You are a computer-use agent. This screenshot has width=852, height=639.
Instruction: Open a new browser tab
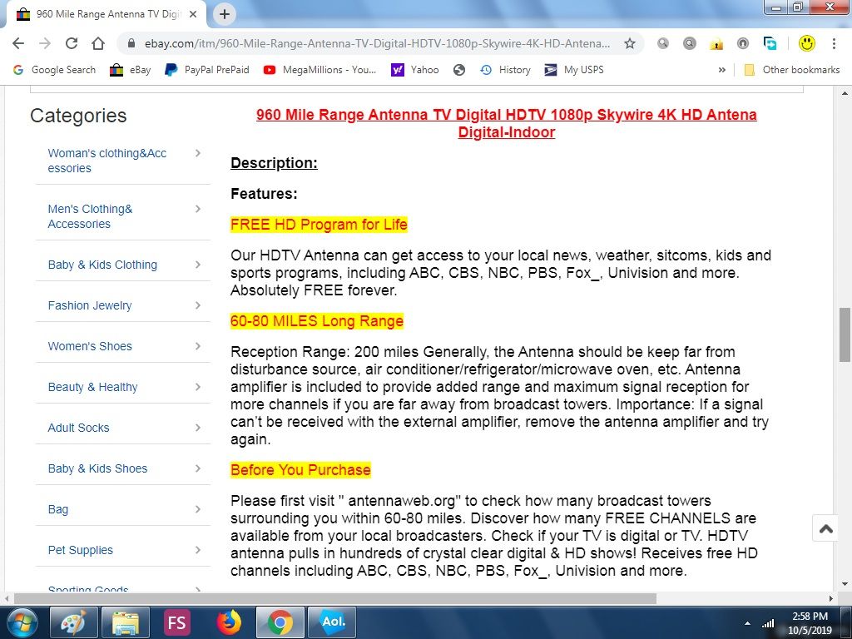pyautogui.click(x=225, y=14)
